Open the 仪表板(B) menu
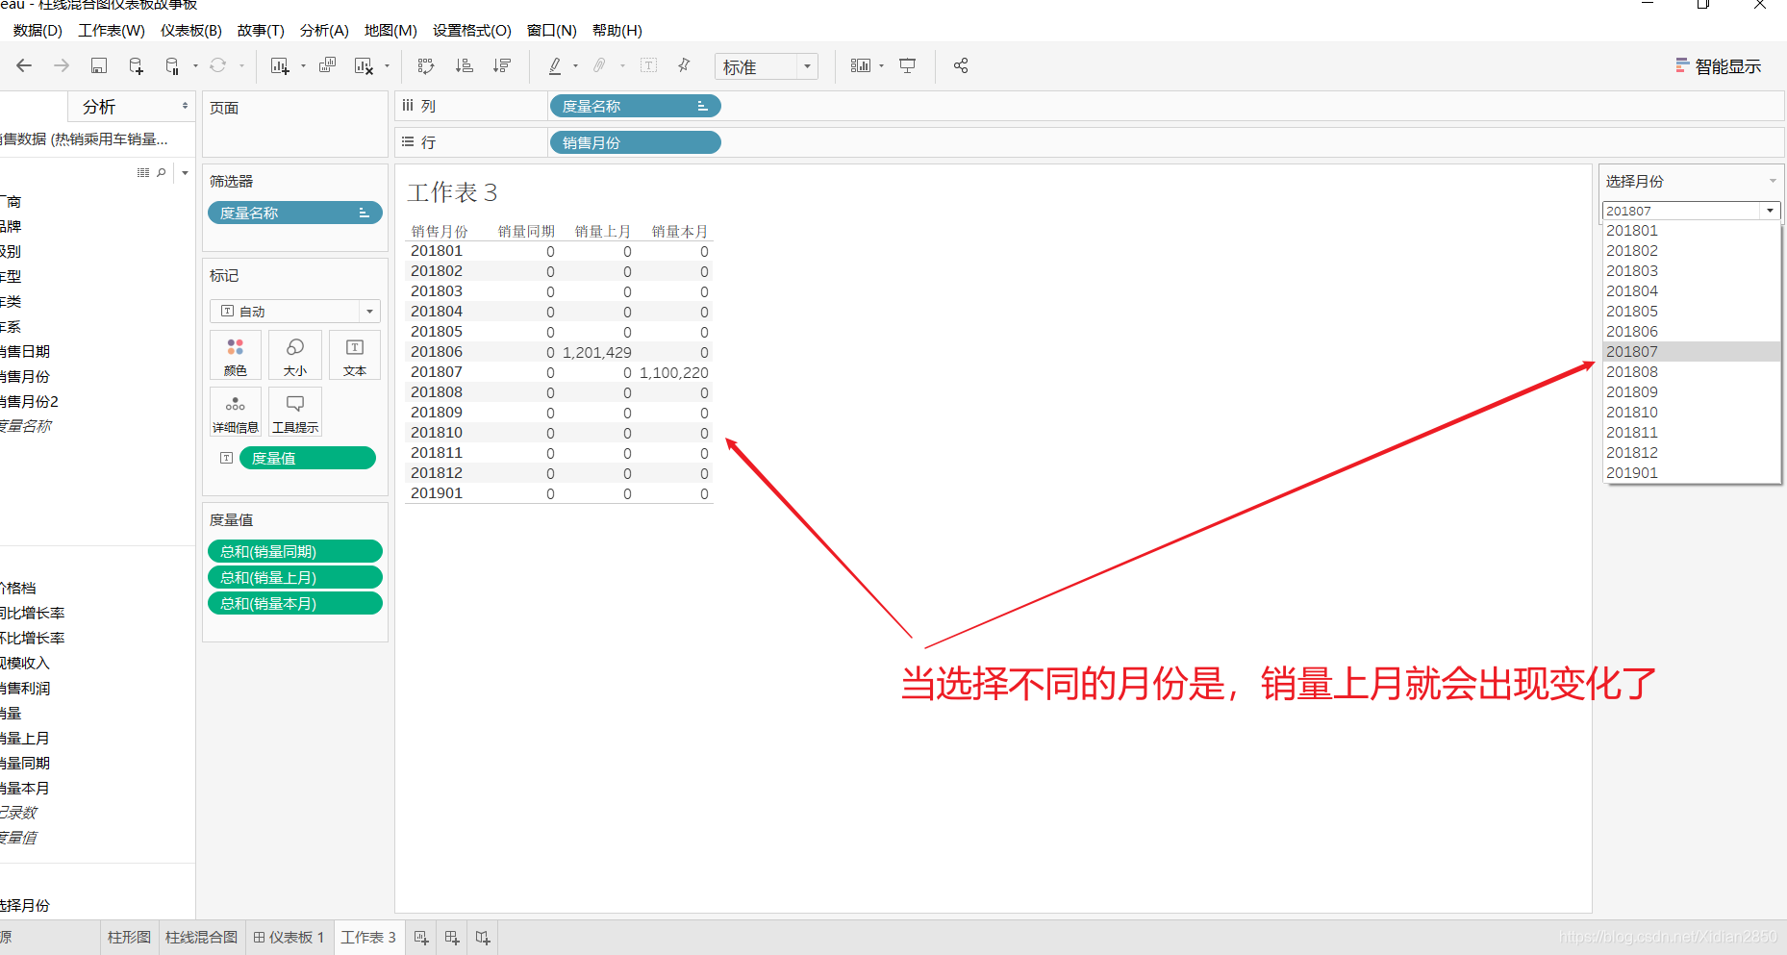 pos(191,31)
